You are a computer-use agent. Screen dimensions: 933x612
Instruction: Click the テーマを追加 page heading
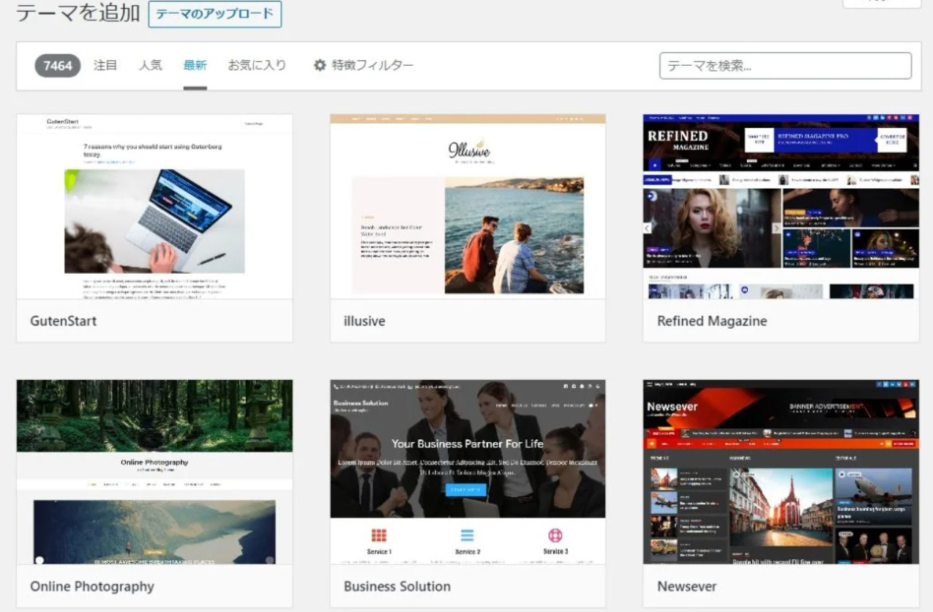[78, 13]
